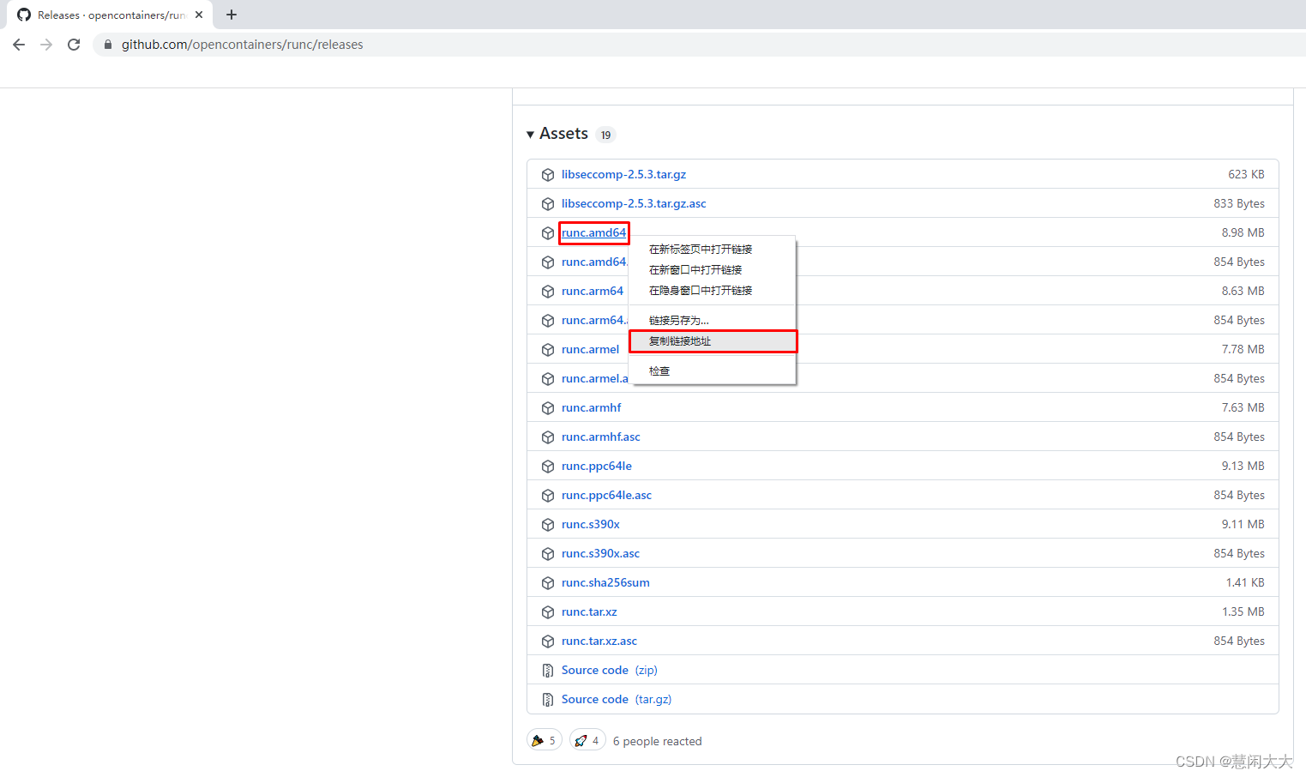Click package icon beside runc.armel

[548, 350]
